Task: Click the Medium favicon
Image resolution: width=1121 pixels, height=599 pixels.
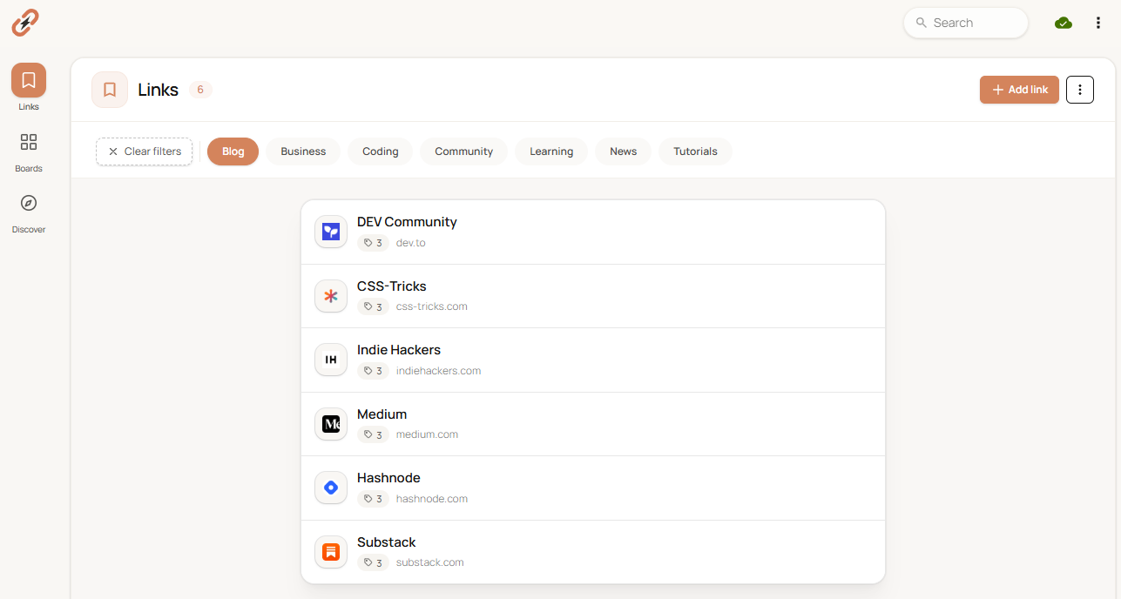Action: [331, 424]
